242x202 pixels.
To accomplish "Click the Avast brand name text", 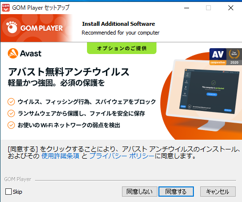I will tap(31, 54).
